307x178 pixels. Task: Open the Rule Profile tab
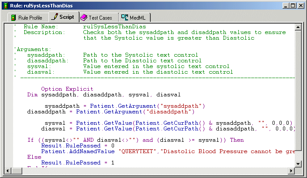pyautogui.click(x=28, y=17)
